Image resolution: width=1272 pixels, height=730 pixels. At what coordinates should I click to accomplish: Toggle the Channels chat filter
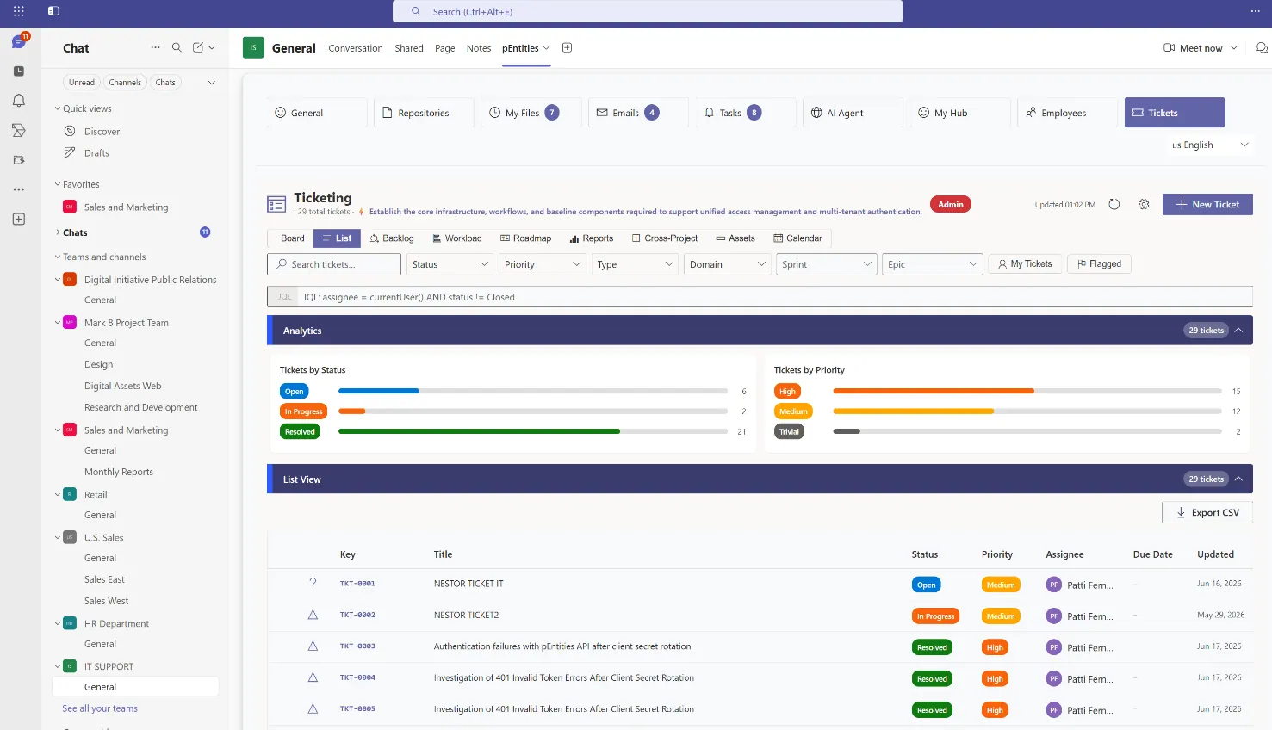pos(125,83)
